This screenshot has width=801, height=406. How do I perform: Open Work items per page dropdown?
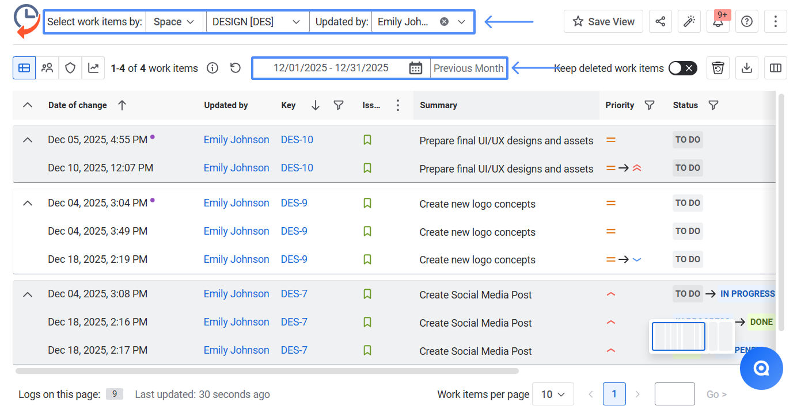(552, 394)
